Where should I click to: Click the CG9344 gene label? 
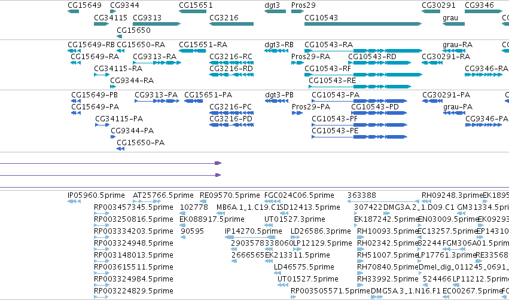124,5
